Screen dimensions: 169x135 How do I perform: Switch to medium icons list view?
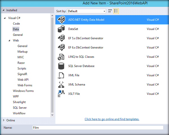116,11
